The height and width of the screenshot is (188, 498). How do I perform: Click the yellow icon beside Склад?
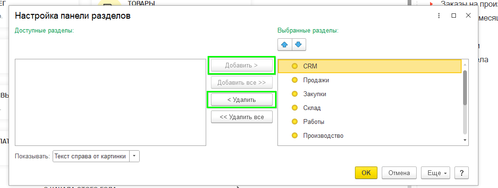[294, 108]
